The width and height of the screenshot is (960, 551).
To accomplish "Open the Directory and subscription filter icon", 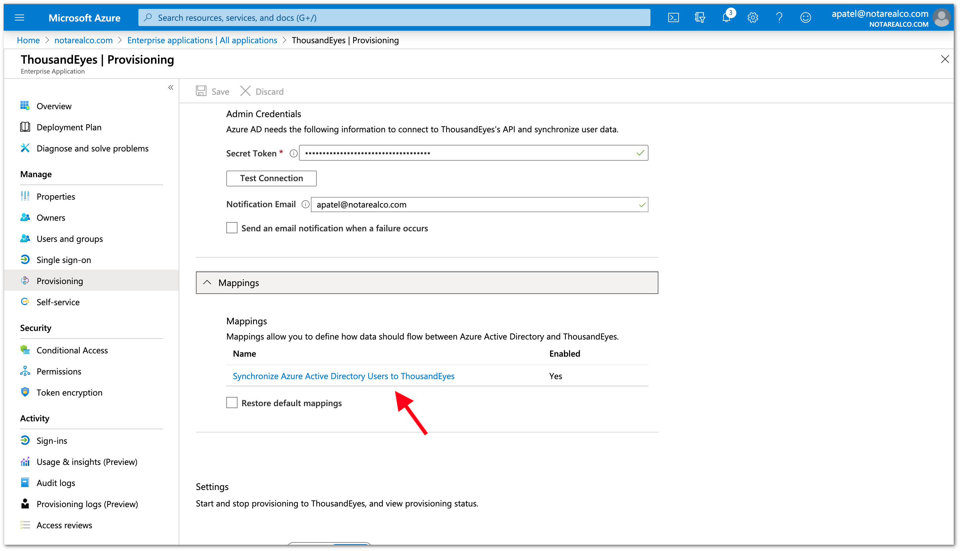I will [699, 17].
